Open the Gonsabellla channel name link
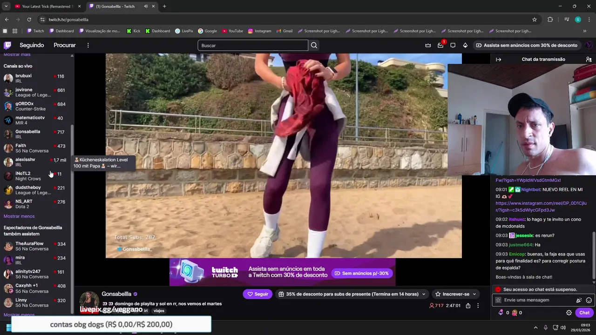The height and width of the screenshot is (335, 596). 116,294
